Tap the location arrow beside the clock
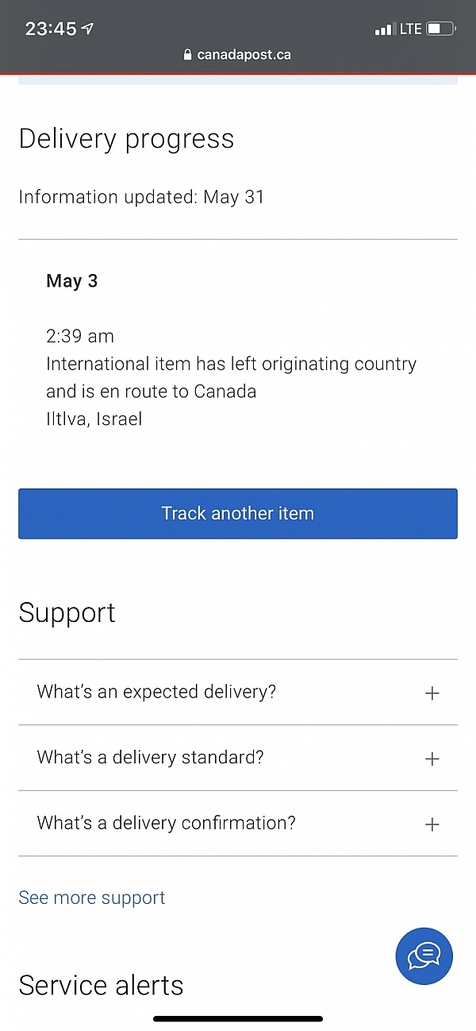Viewport: 476px width, 1031px height. (x=88, y=29)
